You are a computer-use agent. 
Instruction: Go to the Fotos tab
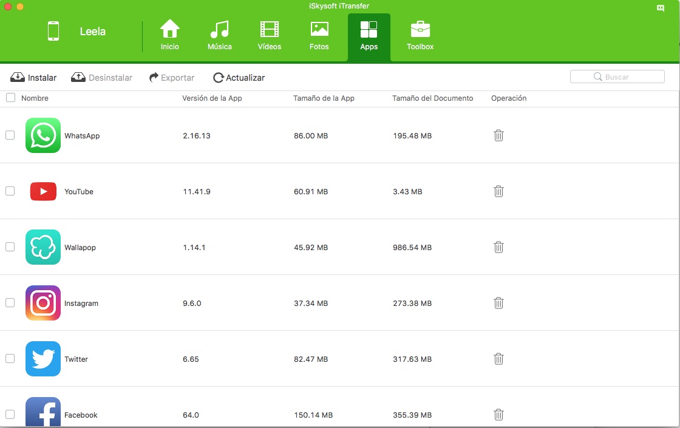(x=319, y=36)
